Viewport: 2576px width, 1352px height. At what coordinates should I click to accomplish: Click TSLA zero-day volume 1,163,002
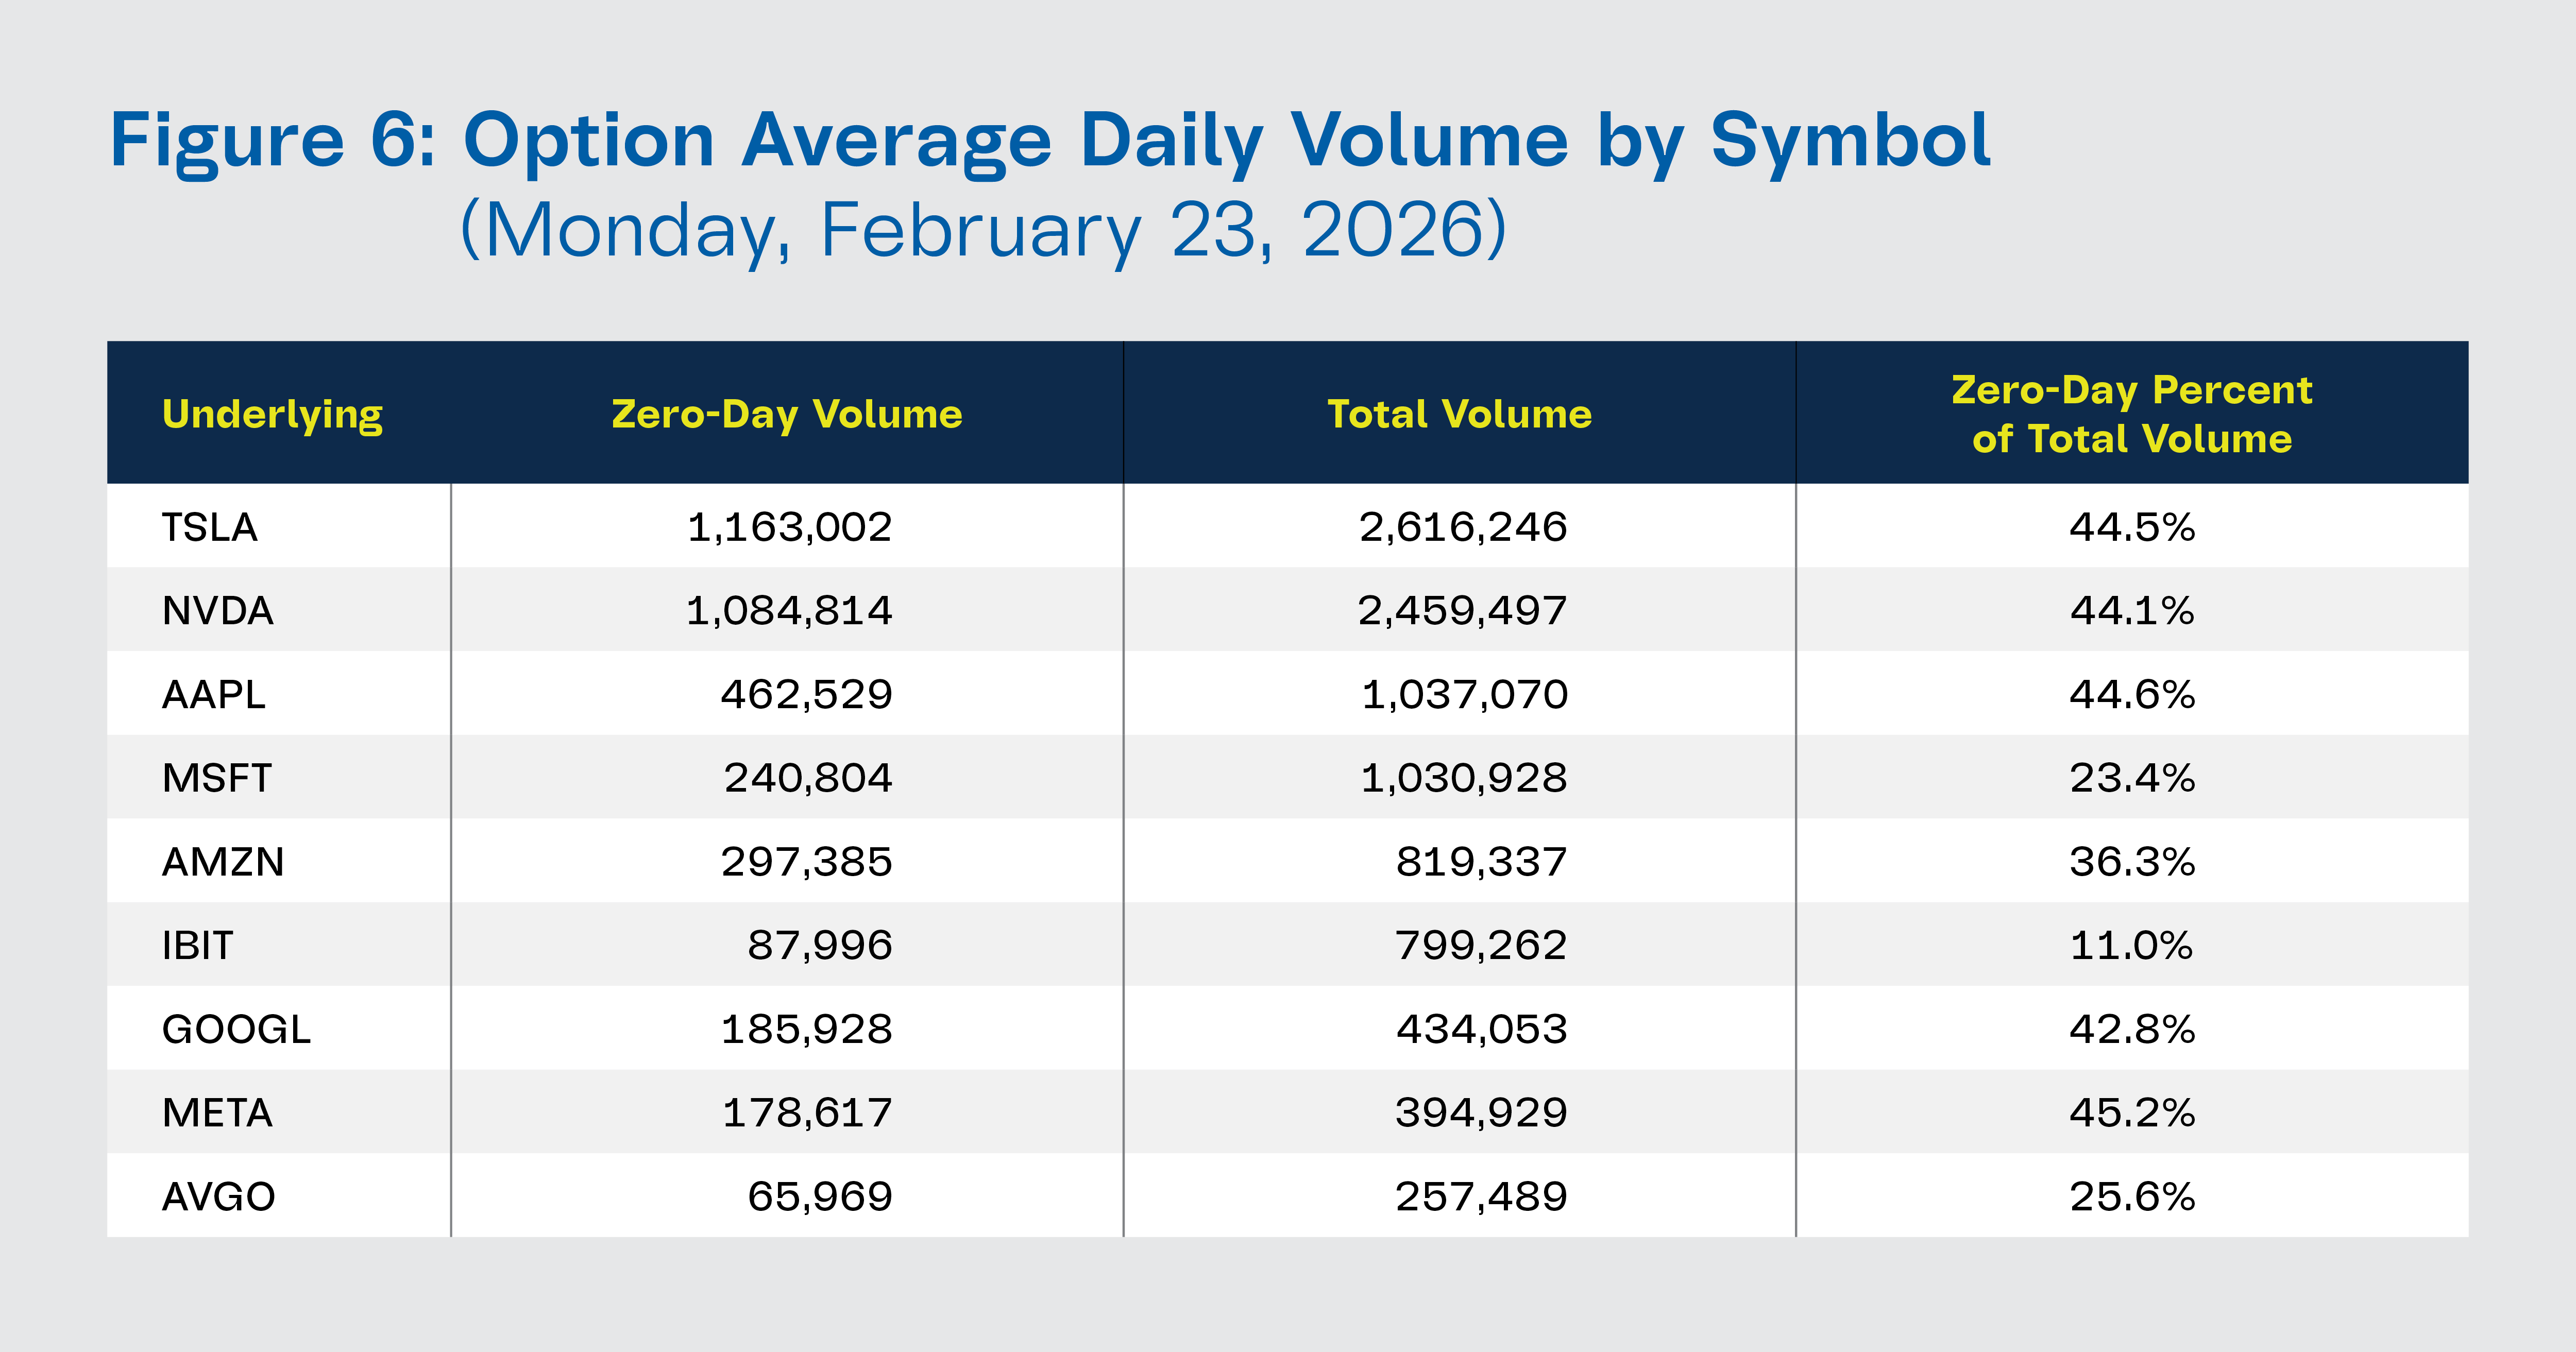(x=789, y=527)
